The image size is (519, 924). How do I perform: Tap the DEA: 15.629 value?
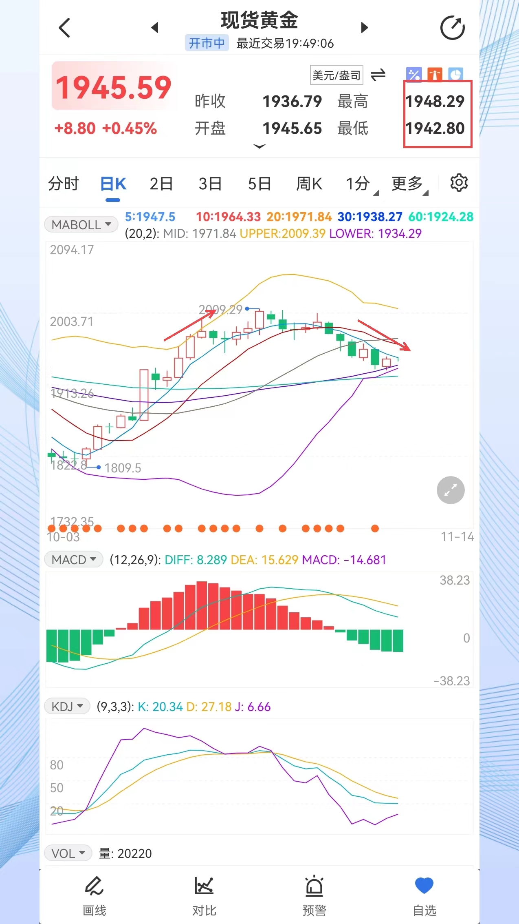click(264, 560)
